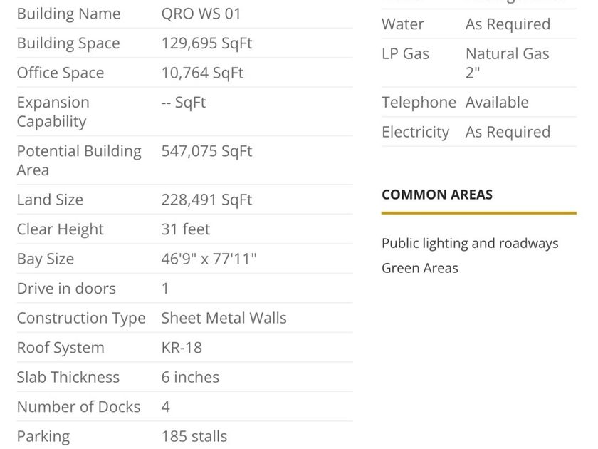This screenshot has width=598, height=449.
Task: Click the Slab Thickness value 6 inches
Action: click(190, 377)
